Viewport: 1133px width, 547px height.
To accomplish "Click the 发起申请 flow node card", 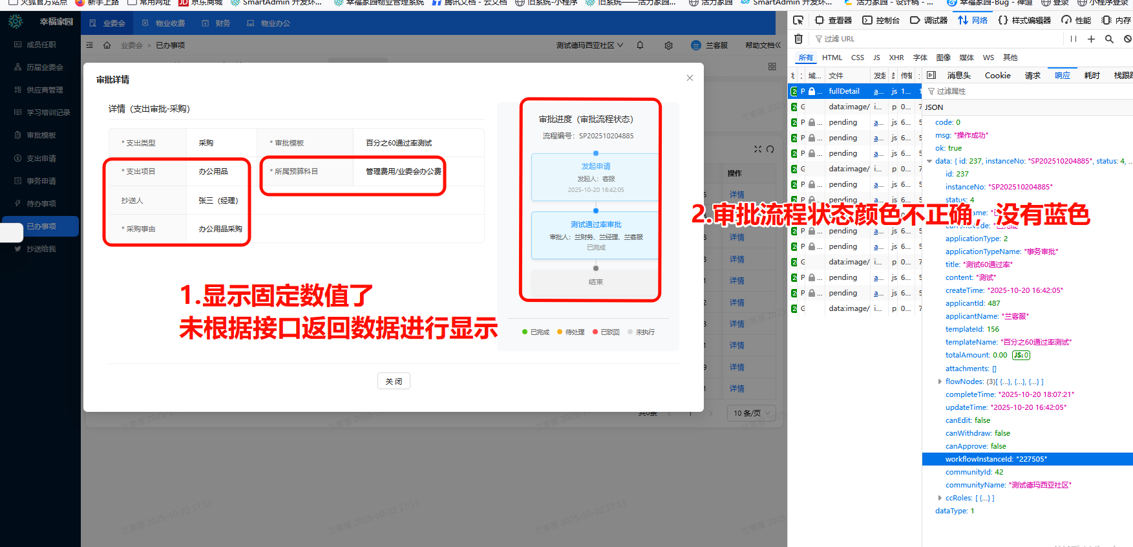I will (x=595, y=177).
